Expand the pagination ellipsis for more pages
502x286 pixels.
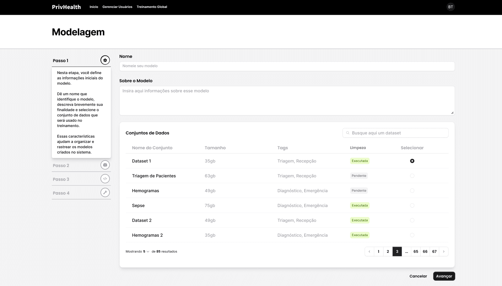(407, 252)
